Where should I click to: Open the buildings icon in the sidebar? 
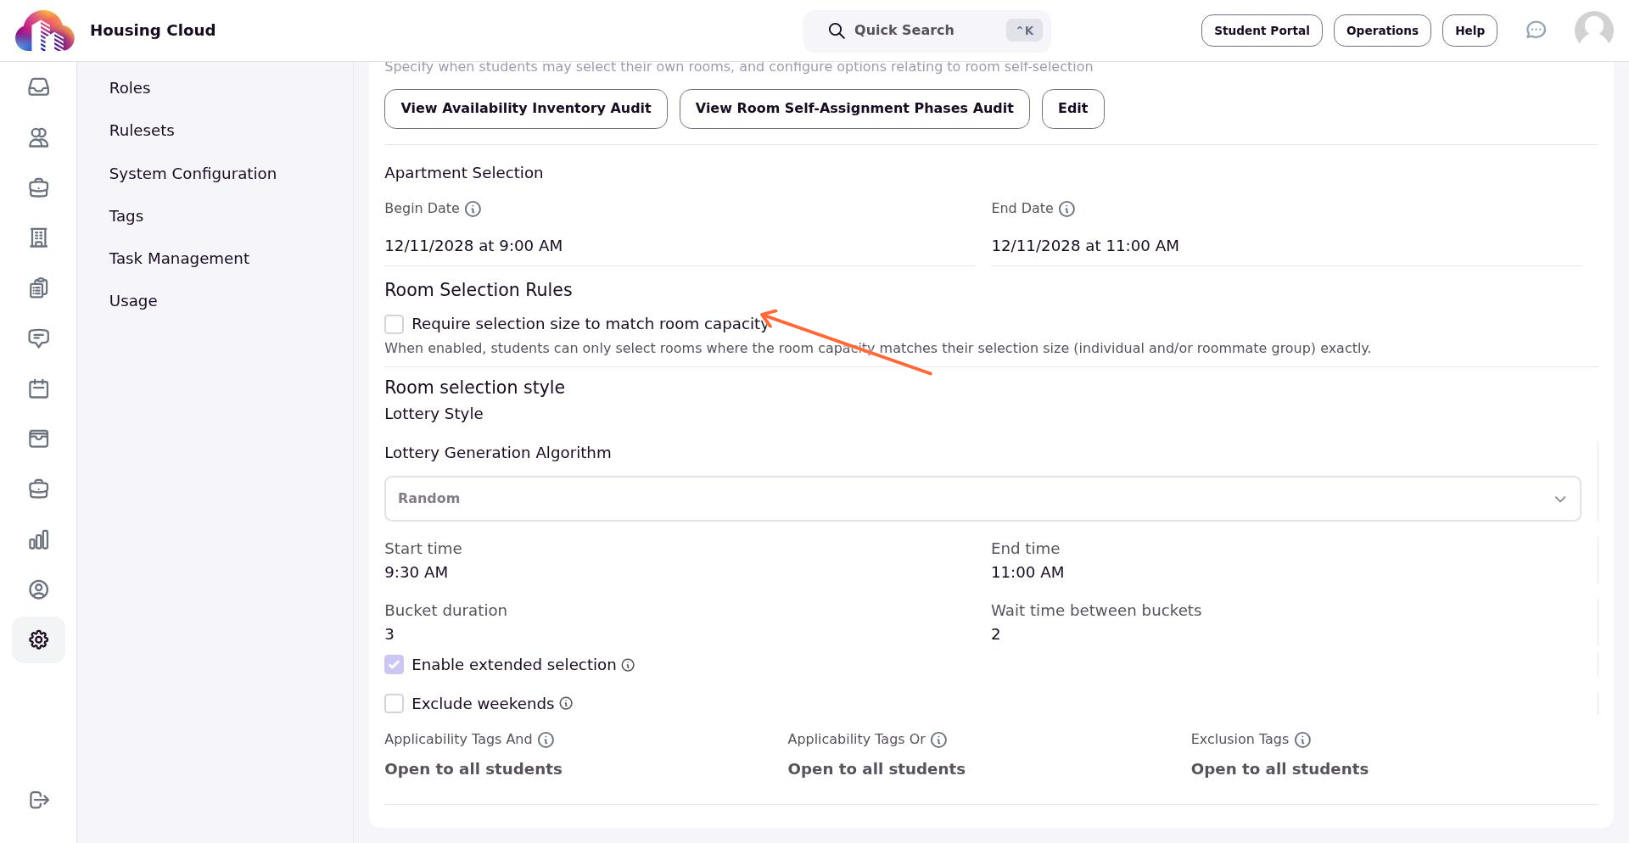pyautogui.click(x=38, y=237)
